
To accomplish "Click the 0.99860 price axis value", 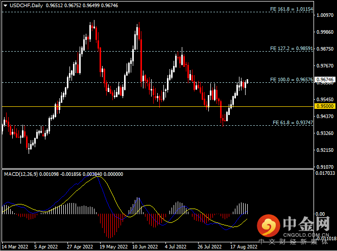I will (325, 32).
